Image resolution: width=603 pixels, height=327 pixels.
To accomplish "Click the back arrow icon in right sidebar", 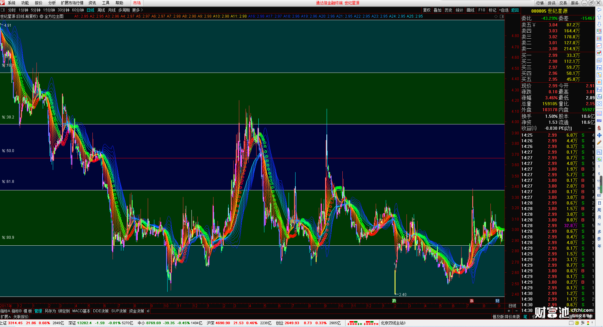I will tap(599, 10).
